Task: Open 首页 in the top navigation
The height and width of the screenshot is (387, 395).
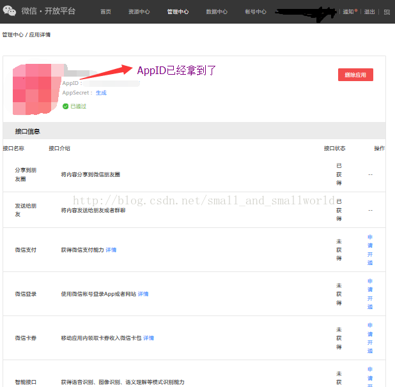Action: click(x=105, y=12)
